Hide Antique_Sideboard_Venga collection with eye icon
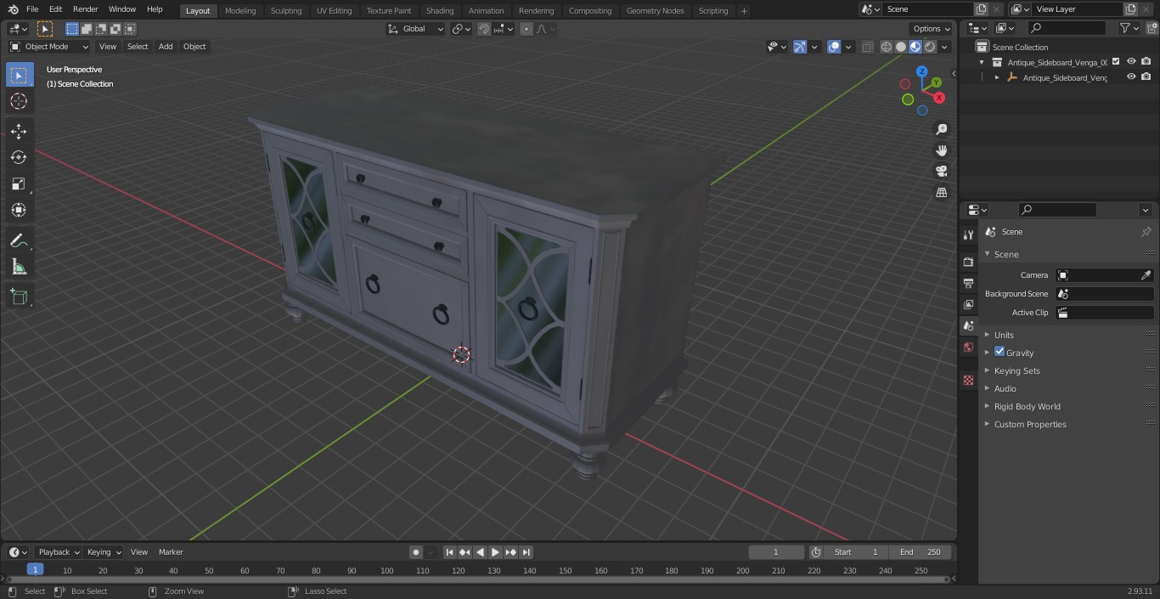Image resolution: width=1160 pixels, height=599 pixels. (x=1131, y=61)
